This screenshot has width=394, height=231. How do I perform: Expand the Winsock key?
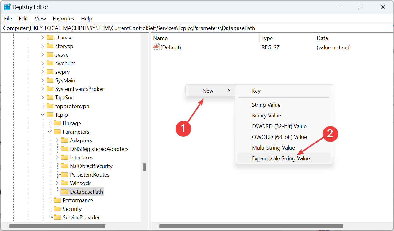pos(57,183)
